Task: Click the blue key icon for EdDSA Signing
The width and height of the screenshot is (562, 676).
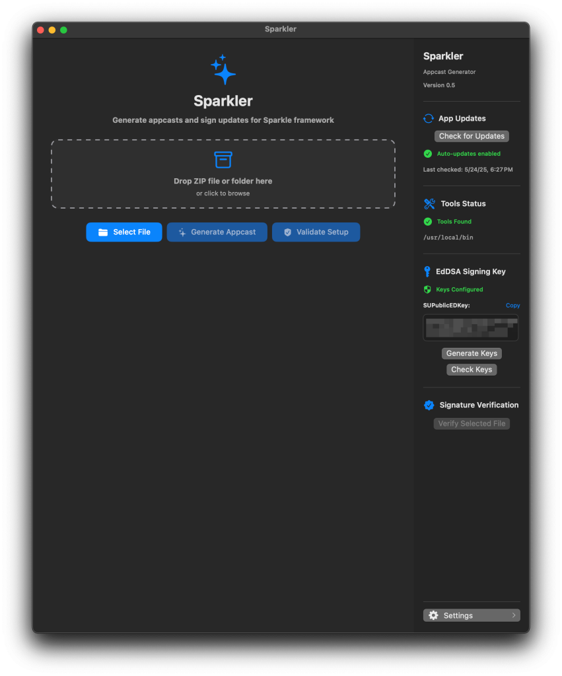Action: tap(427, 271)
